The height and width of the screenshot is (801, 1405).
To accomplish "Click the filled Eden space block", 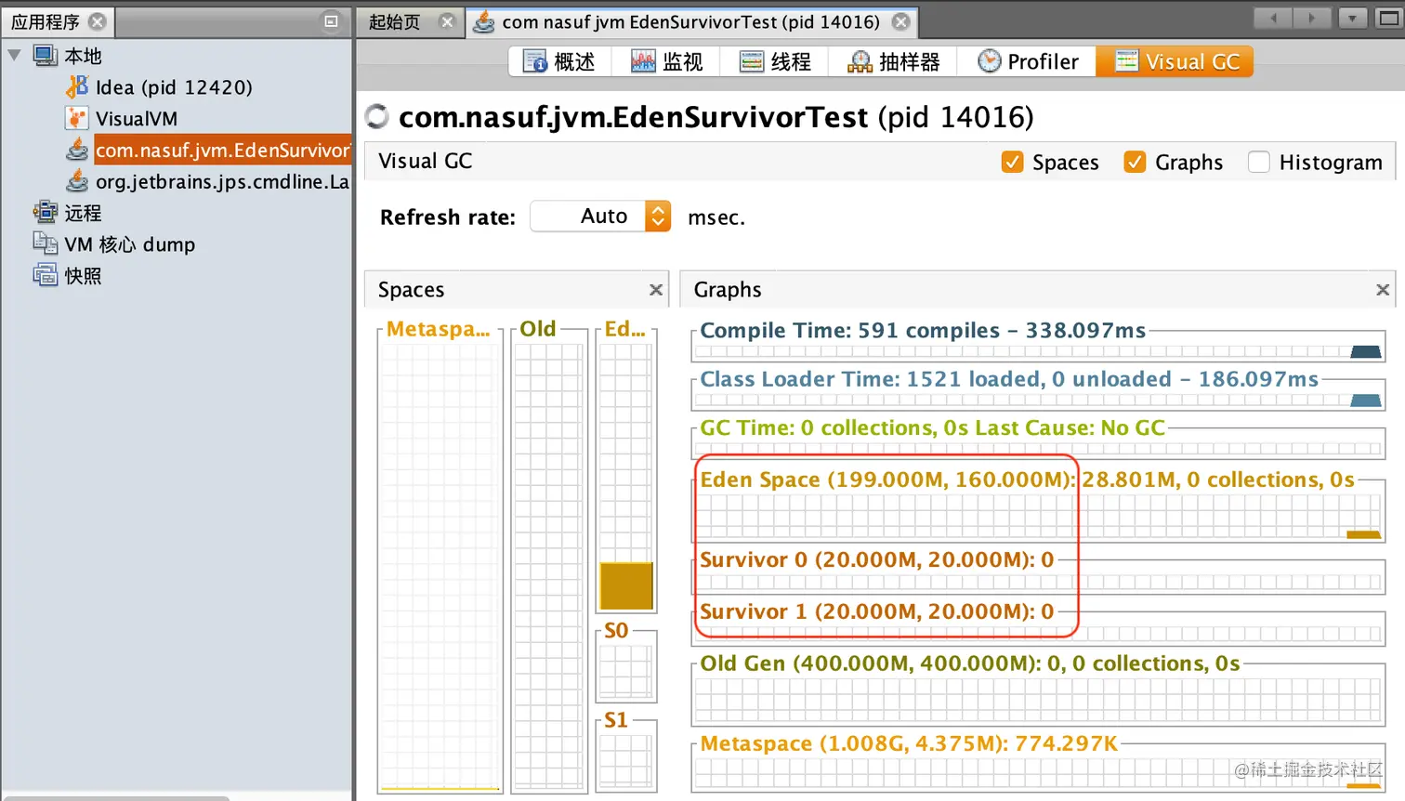I will tap(626, 585).
